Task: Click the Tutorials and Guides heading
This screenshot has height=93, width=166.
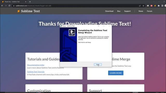Action: pyautogui.click(x=44, y=59)
